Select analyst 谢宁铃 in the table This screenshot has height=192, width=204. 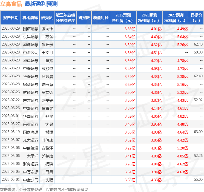(47, 100)
